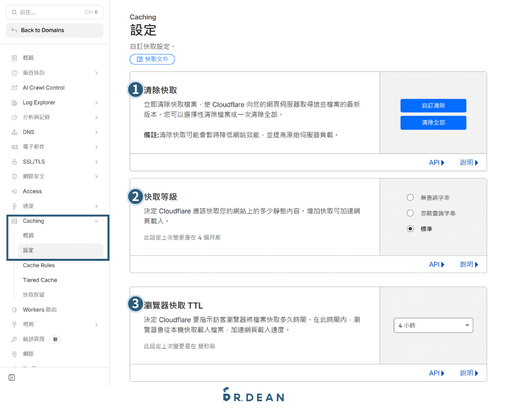
Task: Open API link under 快取等級
Action: (x=437, y=264)
